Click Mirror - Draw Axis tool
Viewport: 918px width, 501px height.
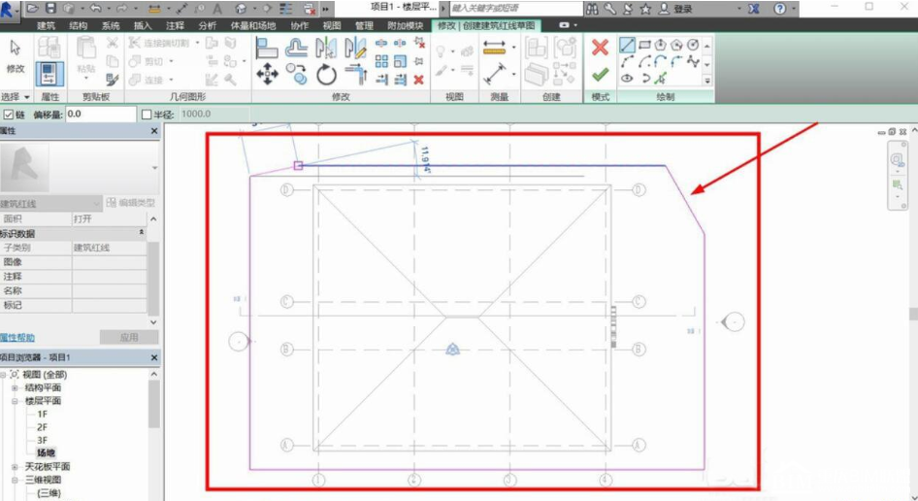[355, 48]
